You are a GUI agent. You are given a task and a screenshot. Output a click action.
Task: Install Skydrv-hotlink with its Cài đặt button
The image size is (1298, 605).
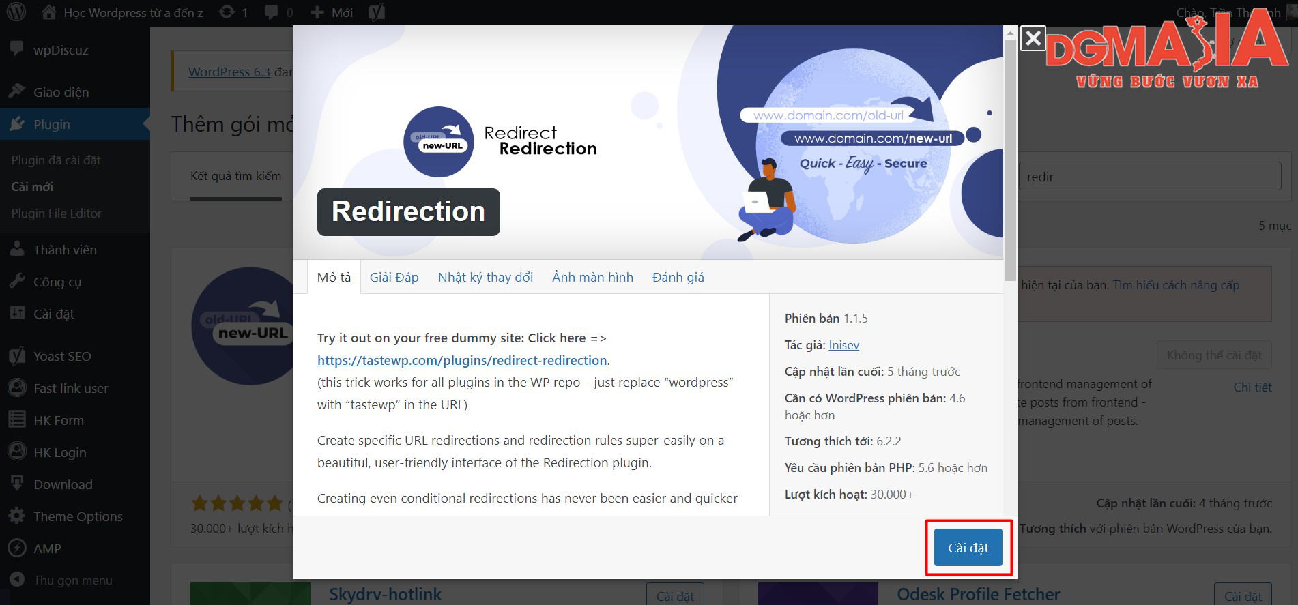pyautogui.click(x=675, y=595)
